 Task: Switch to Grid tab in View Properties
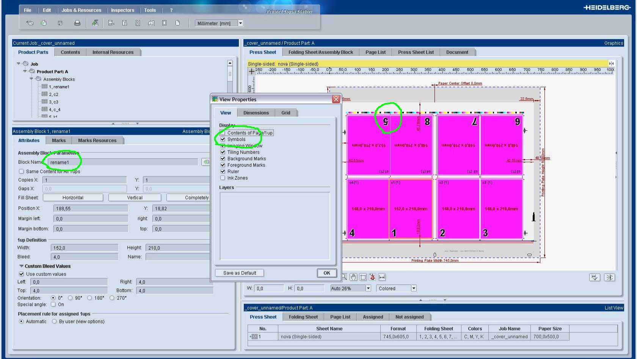pyautogui.click(x=286, y=113)
